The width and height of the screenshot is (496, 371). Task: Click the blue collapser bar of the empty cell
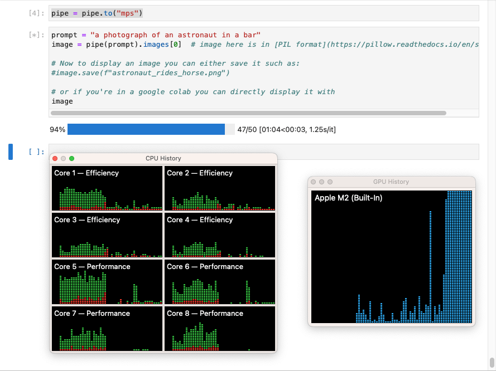click(x=11, y=152)
